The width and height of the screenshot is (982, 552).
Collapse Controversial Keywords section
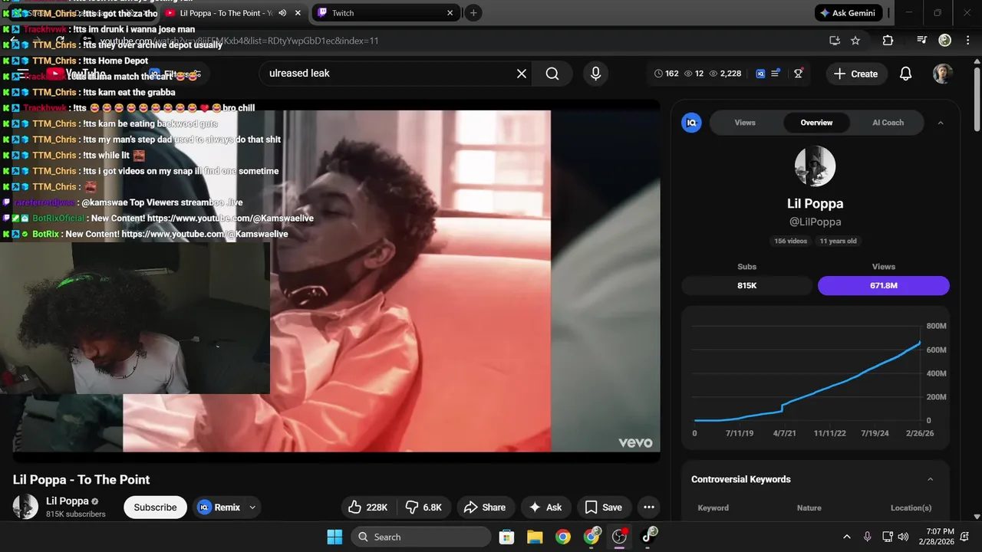pos(931,479)
